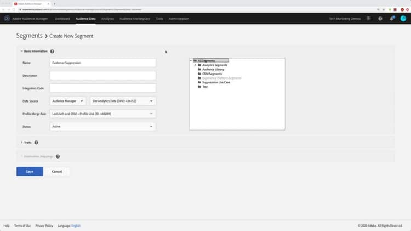This screenshot has width=411, height=231.
Task: Collapse the All Segments tree node
Action: point(191,61)
